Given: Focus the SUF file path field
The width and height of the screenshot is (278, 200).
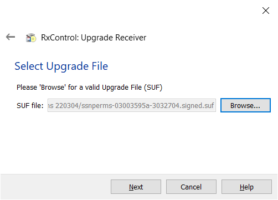Looking at the screenshot, I should 132,105.
